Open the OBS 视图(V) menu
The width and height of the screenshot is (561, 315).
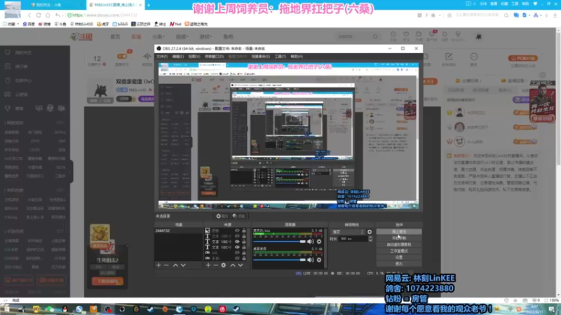[194, 57]
